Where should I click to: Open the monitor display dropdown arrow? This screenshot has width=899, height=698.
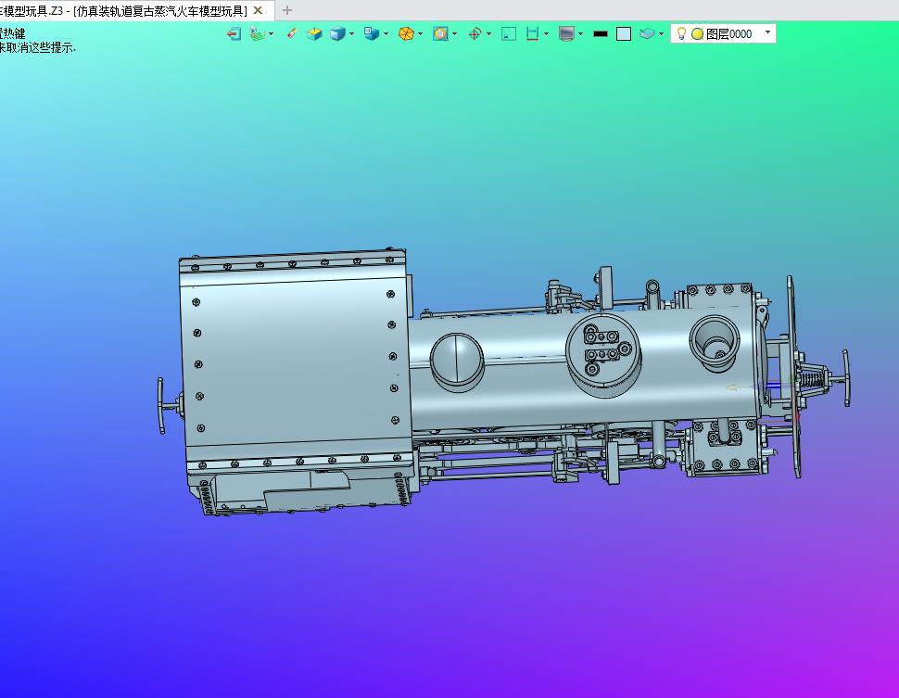581,34
